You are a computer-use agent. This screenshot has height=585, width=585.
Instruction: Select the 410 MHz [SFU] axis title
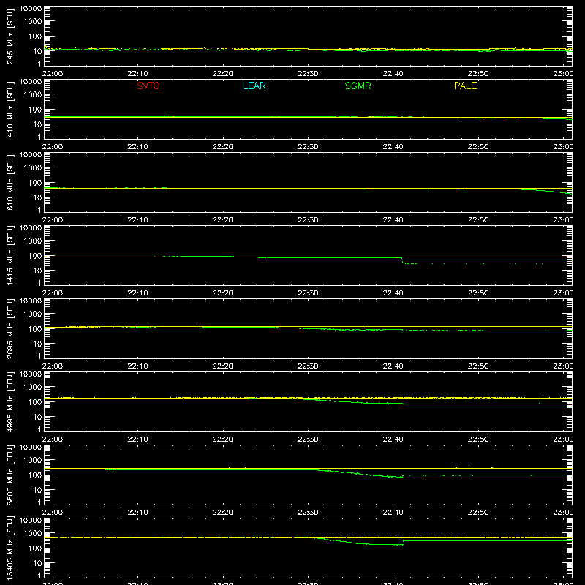(x=10, y=109)
